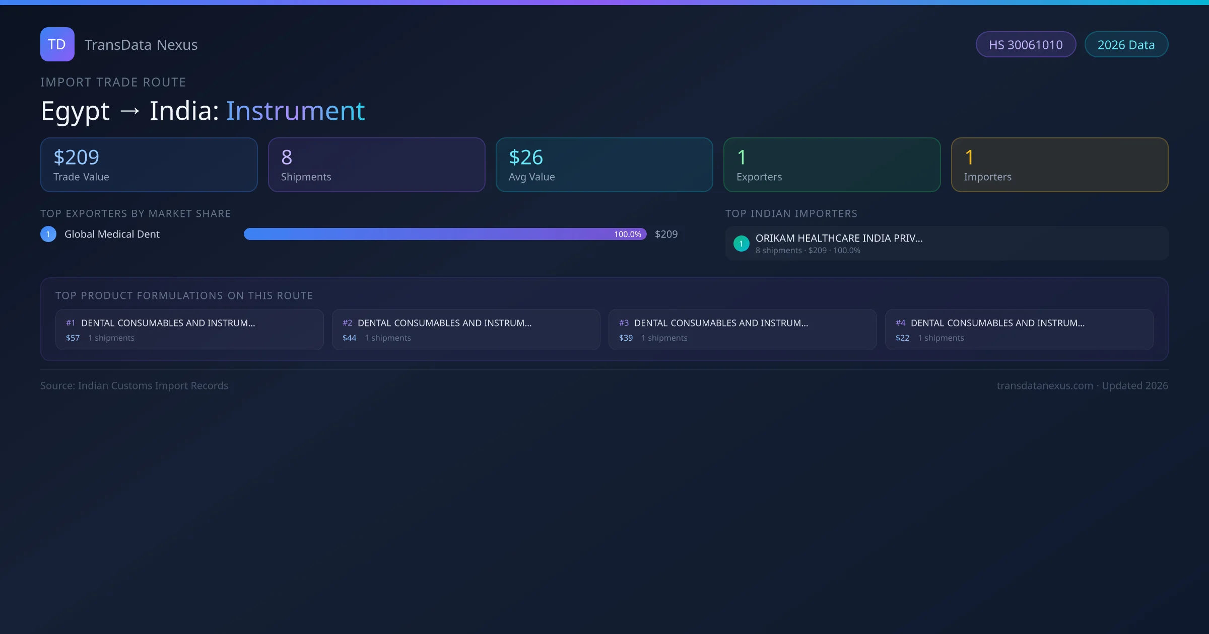The height and width of the screenshot is (634, 1209).
Task: Select the $209 Trade Value card
Action: pyautogui.click(x=149, y=165)
